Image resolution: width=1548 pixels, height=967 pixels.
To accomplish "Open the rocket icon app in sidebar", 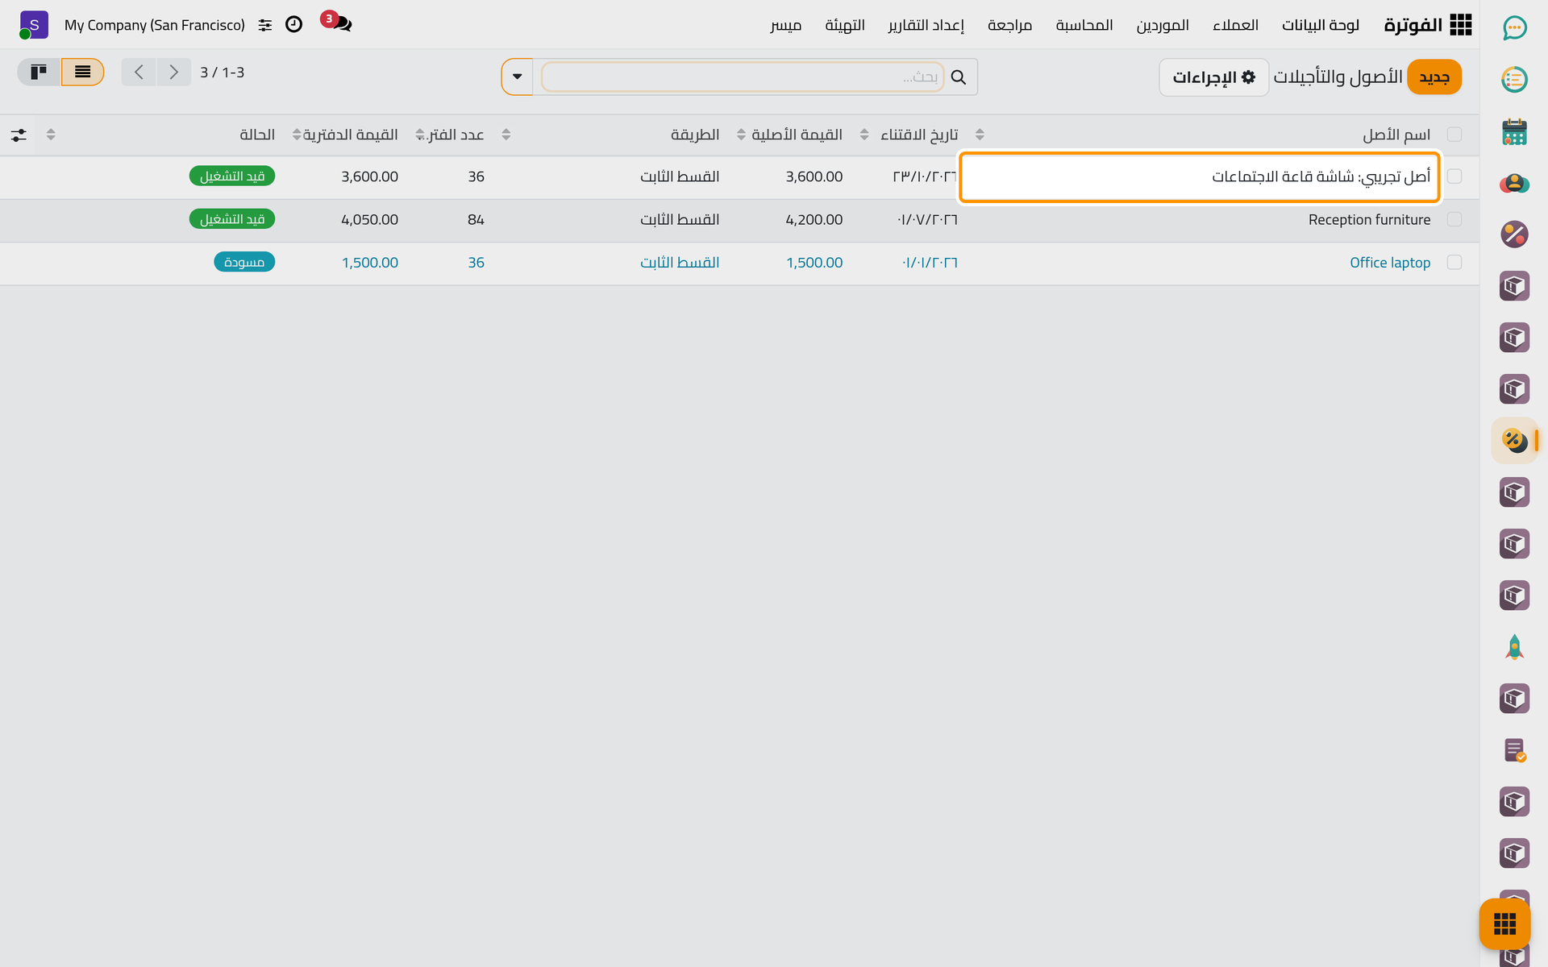I will (1514, 647).
